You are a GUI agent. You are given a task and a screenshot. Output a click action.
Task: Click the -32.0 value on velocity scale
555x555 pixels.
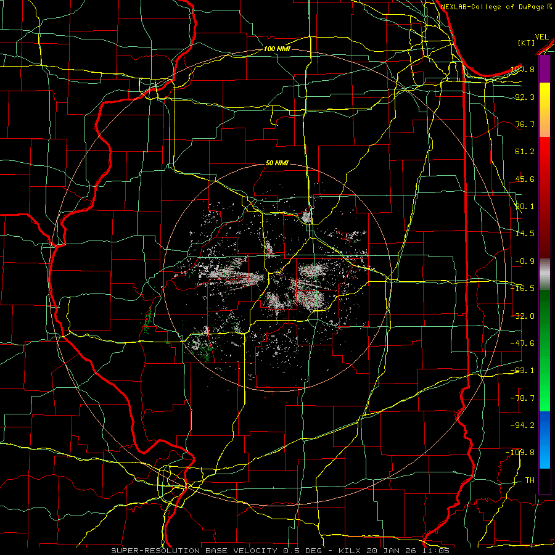522,316
